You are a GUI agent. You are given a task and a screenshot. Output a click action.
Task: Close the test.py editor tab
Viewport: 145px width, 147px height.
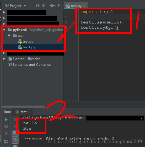[84, 6]
